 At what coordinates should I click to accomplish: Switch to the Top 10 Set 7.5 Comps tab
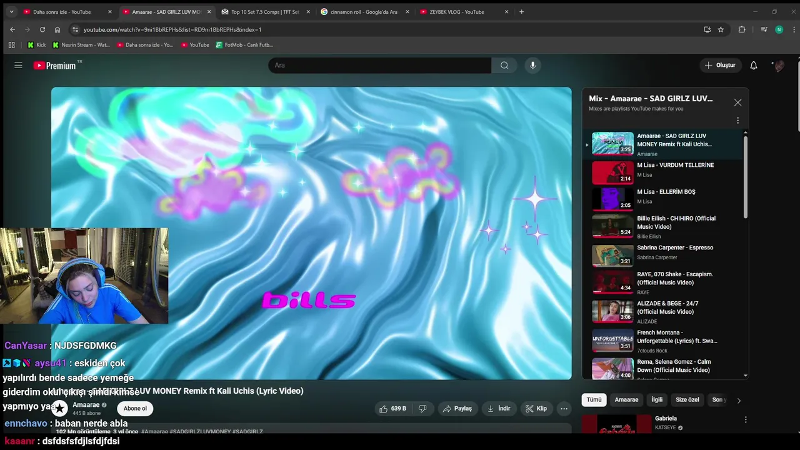[x=265, y=12]
